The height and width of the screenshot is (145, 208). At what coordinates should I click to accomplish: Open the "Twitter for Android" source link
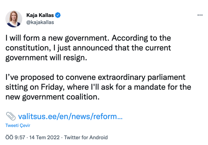(x=86, y=137)
